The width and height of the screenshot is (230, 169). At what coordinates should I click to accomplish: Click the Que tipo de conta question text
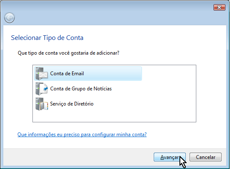69,53
